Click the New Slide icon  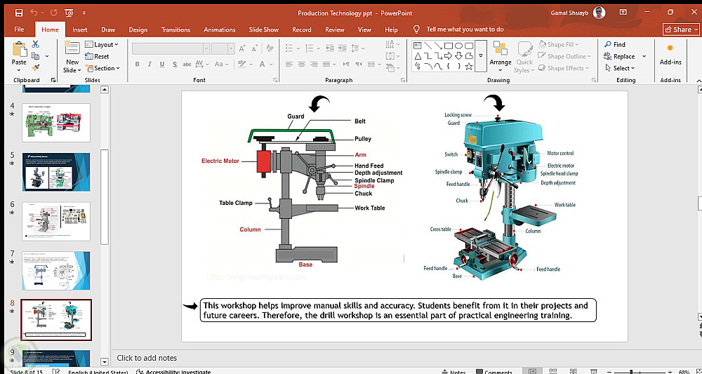coord(72,48)
